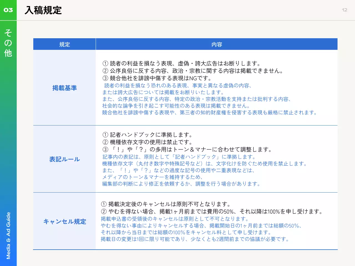The image size is (355, 266).
Task: Click the "表記ルール" row label
Action: (64, 159)
